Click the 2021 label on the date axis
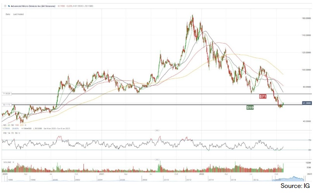The image size is (315, 193). coord(102,174)
